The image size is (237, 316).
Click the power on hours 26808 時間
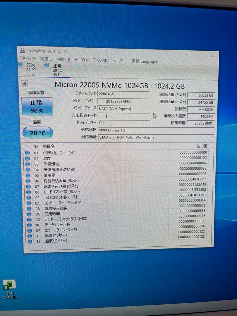200,123
